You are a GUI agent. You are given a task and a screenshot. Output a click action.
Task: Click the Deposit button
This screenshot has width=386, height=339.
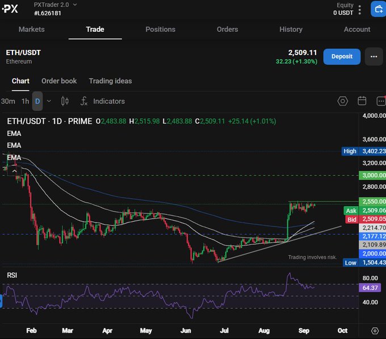click(x=342, y=57)
